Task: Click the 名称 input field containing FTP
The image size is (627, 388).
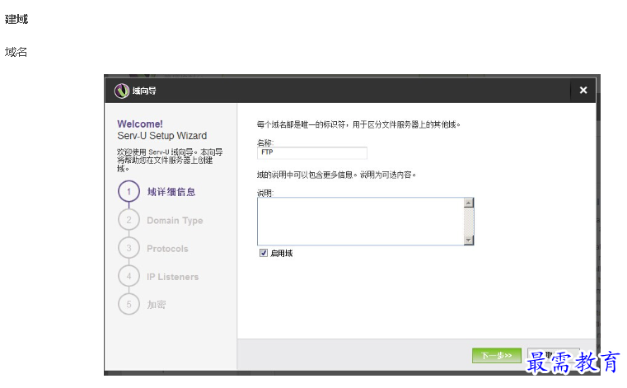Action: tap(312, 152)
